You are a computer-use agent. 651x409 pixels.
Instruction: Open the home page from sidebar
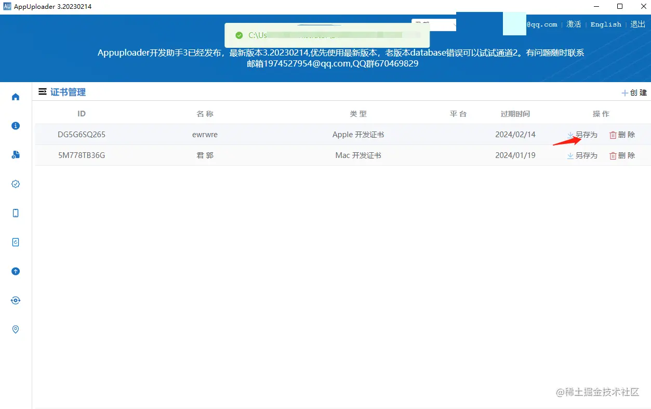coord(16,97)
